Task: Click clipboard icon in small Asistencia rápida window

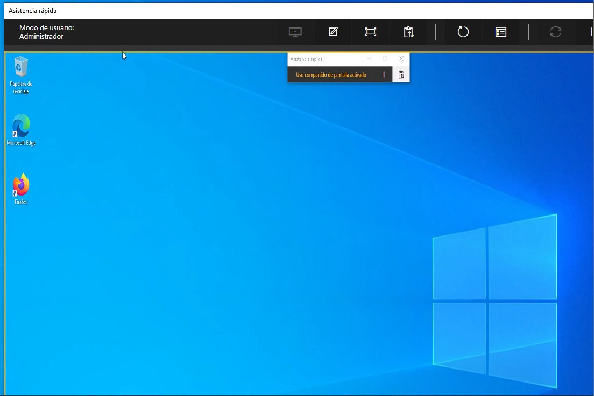Action: coord(401,75)
